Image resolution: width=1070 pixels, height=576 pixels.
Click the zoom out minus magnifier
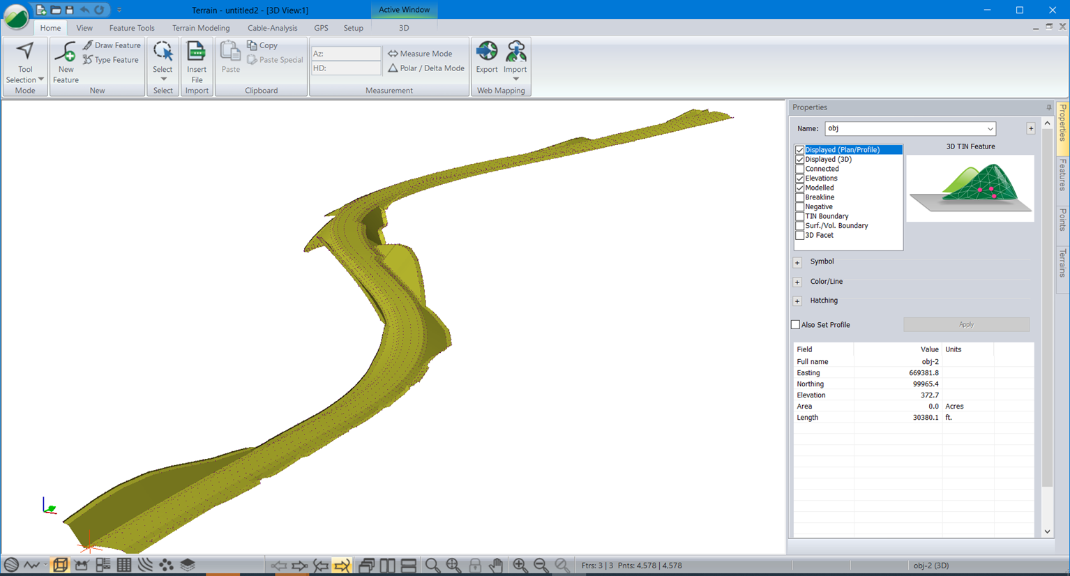[541, 566]
